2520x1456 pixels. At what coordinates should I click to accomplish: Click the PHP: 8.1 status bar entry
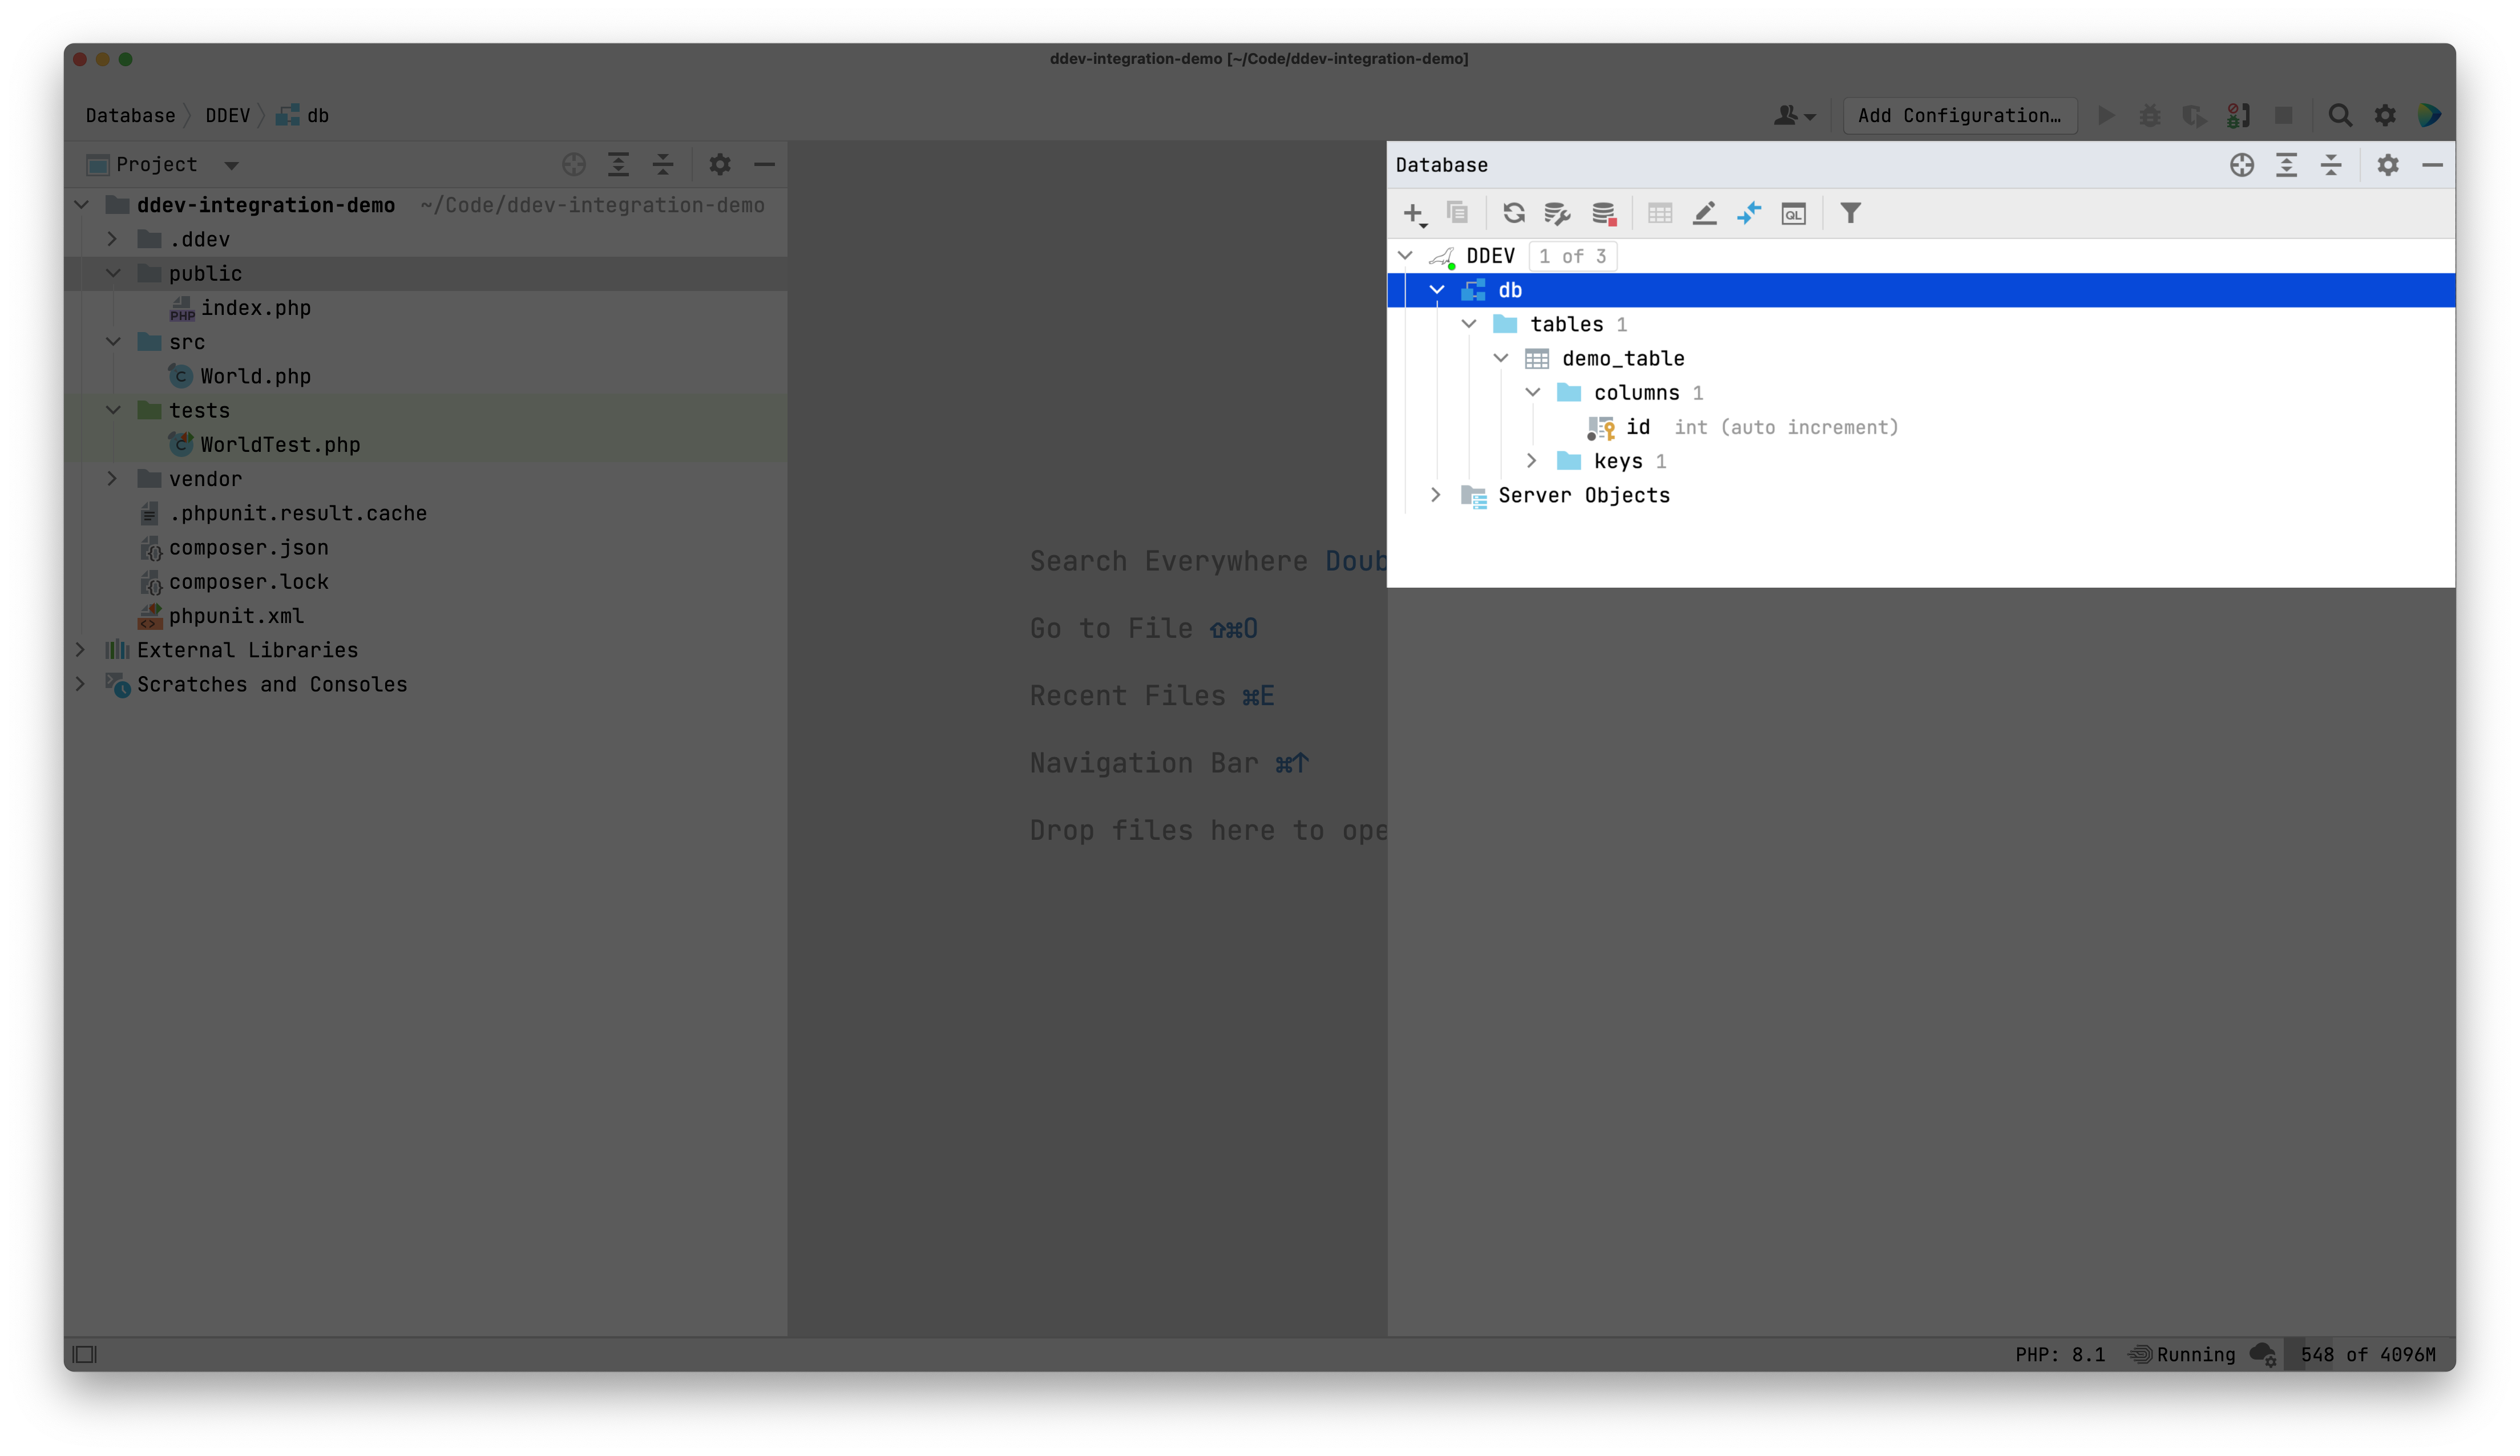(x=2060, y=1354)
